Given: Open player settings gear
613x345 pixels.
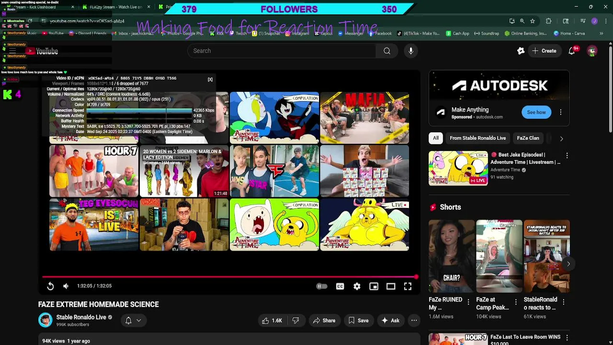Looking at the screenshot, I should (x=357, y=286).
